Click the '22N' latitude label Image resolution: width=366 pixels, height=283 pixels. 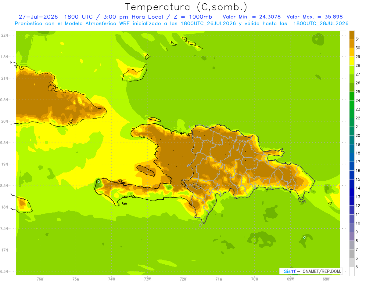click(5, 35)
